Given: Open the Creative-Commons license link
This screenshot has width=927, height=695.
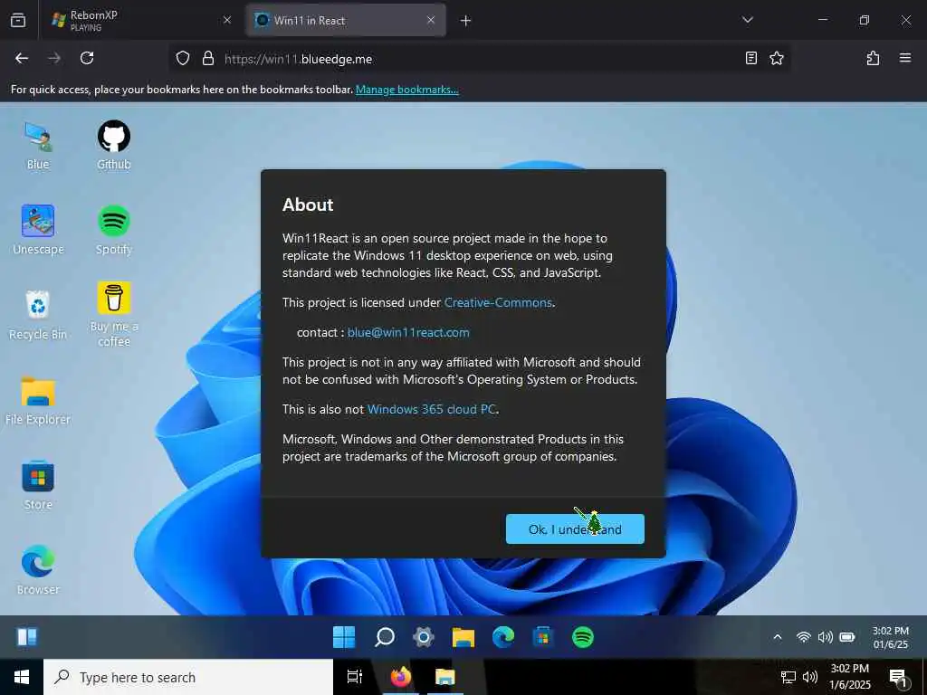Looking at the screenshot, I should coord(498,302).
